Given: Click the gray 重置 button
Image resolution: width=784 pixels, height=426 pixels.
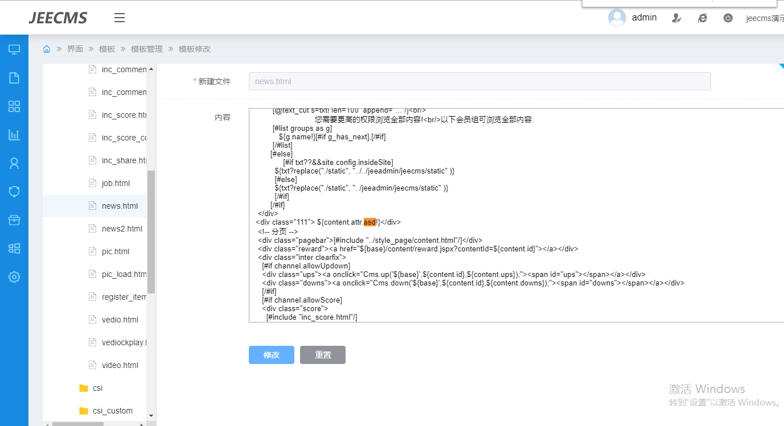Looking at the screenshot, I should [323, 355].
